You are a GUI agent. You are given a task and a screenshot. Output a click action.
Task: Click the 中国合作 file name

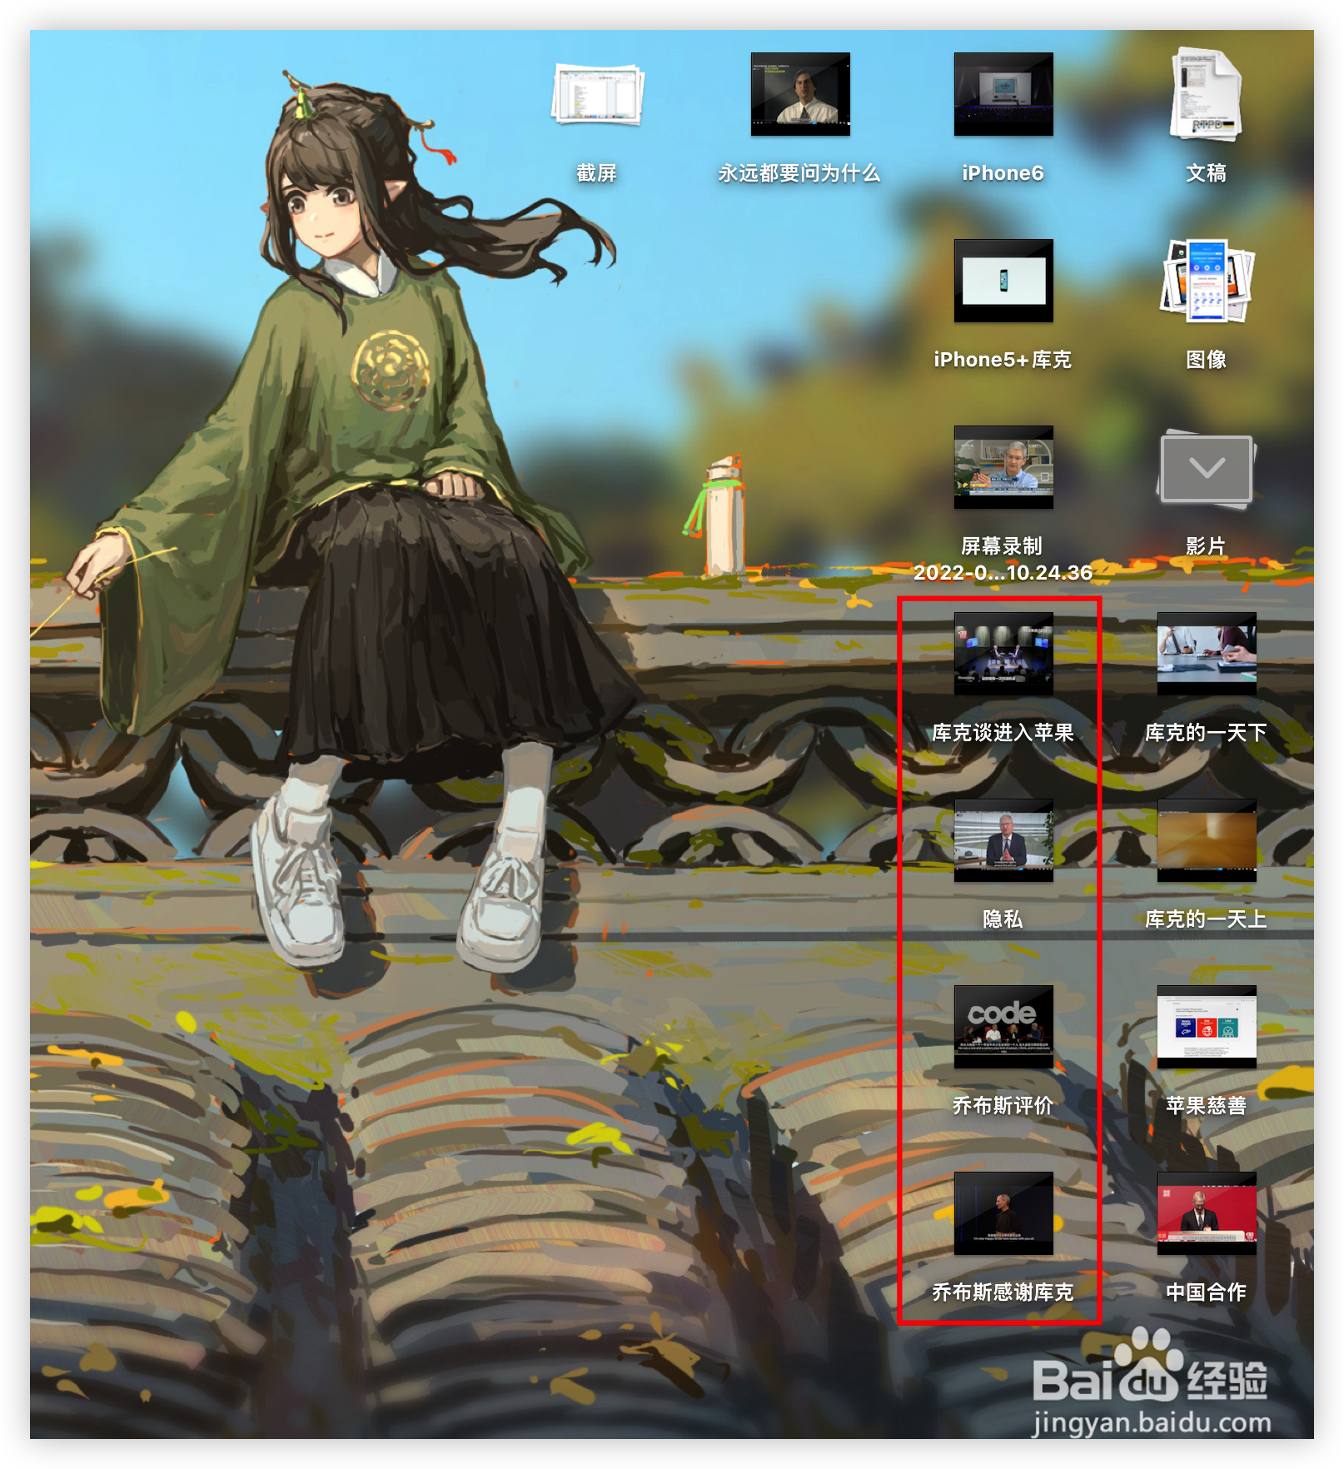[x=1207, y=1292]
